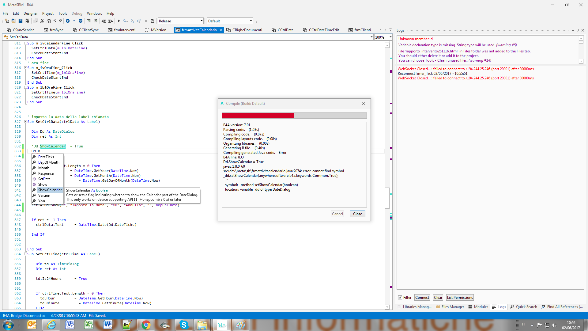Click the Restart circular arrow icon
The height and width of the screenshot is (331, 588).
[x=153, y=21]
